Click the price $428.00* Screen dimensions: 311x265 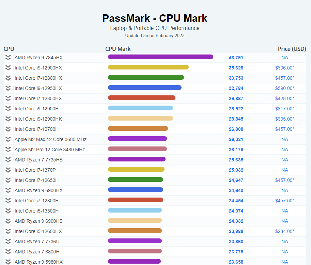(x=285, y=98)
